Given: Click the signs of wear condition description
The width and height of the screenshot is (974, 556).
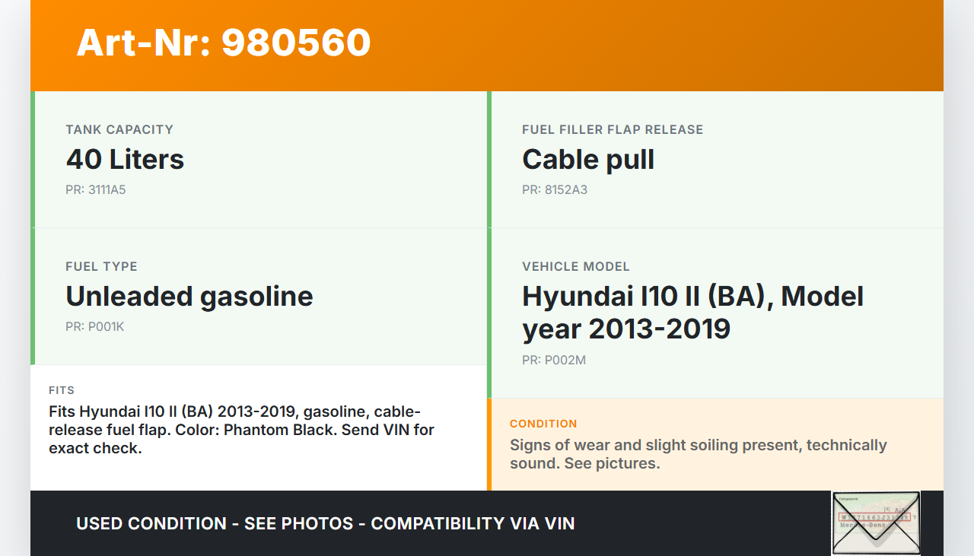Looking at the screenshot, I should pos(698,454).
